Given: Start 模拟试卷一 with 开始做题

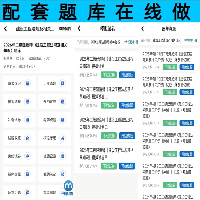Looking at the screenshot, I should pyautogui.click(x=127, y=75).
